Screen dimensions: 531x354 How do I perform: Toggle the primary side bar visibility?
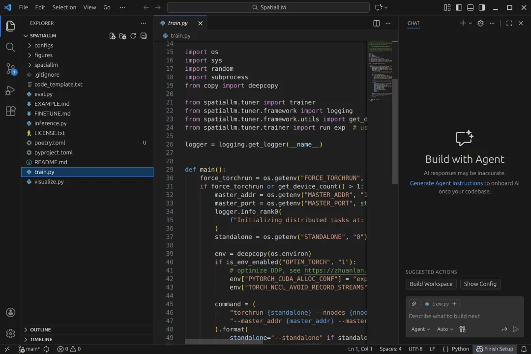(459, 7)
